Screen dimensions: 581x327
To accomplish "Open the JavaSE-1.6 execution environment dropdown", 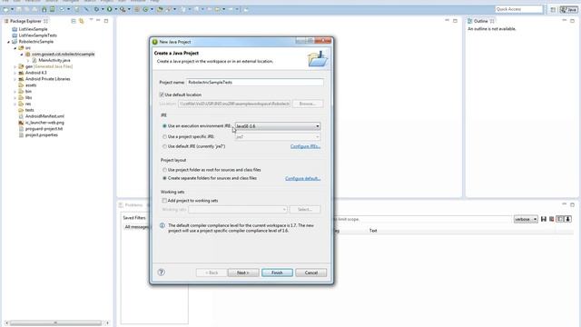I will pos(278,126).
